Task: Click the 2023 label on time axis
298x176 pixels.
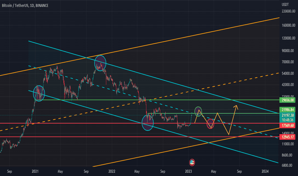Action: coord(188,172)
